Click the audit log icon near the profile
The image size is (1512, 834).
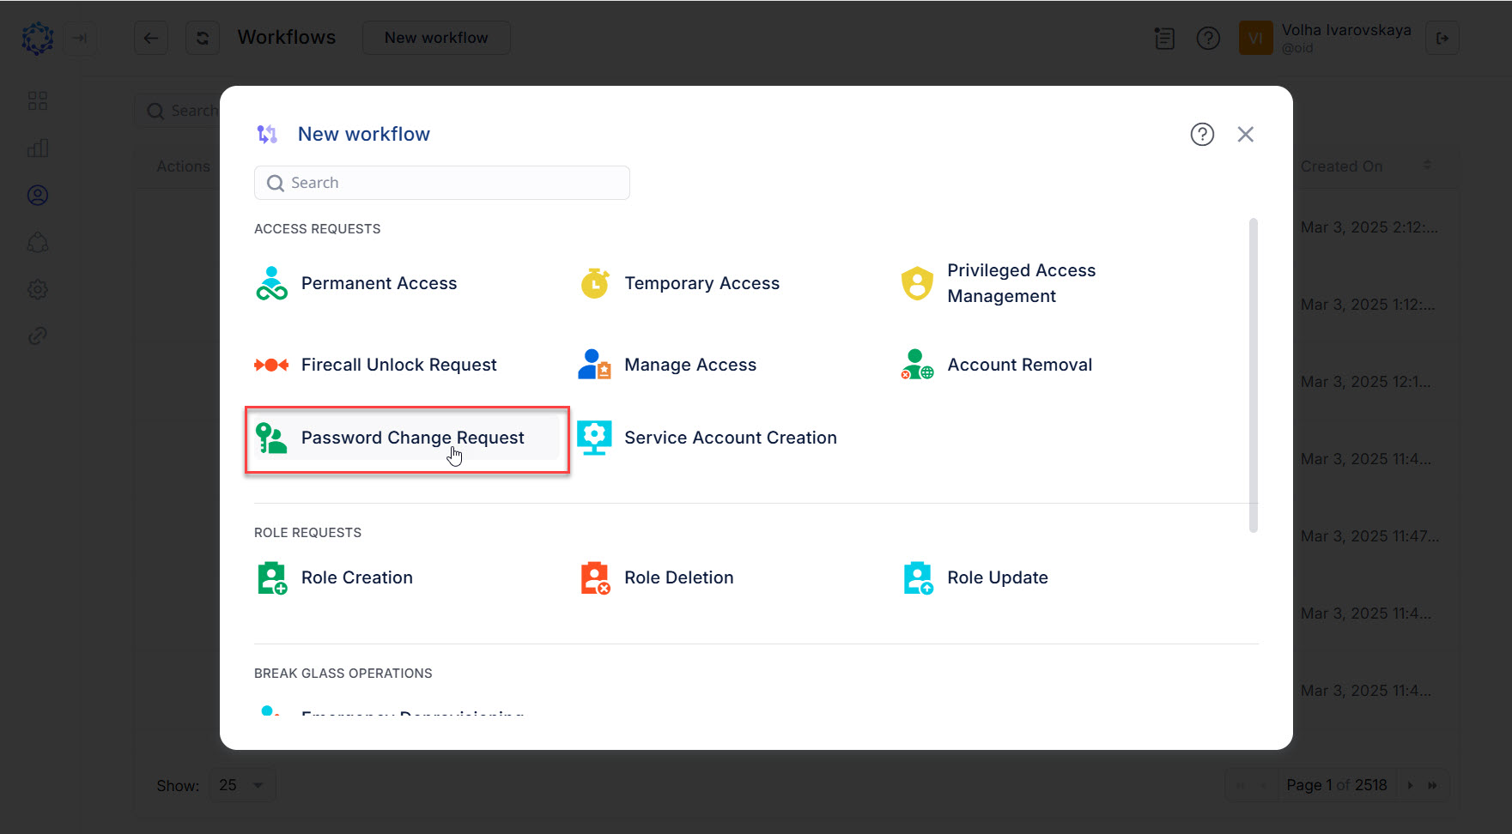coord(1164,38)
